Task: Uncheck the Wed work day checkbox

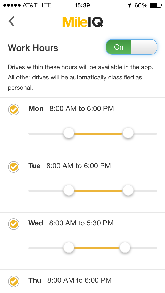Action: click(x=14, y=224)
